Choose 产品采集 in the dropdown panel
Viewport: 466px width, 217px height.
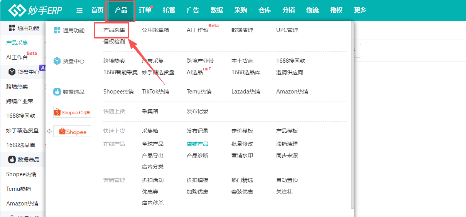[114, 30]
